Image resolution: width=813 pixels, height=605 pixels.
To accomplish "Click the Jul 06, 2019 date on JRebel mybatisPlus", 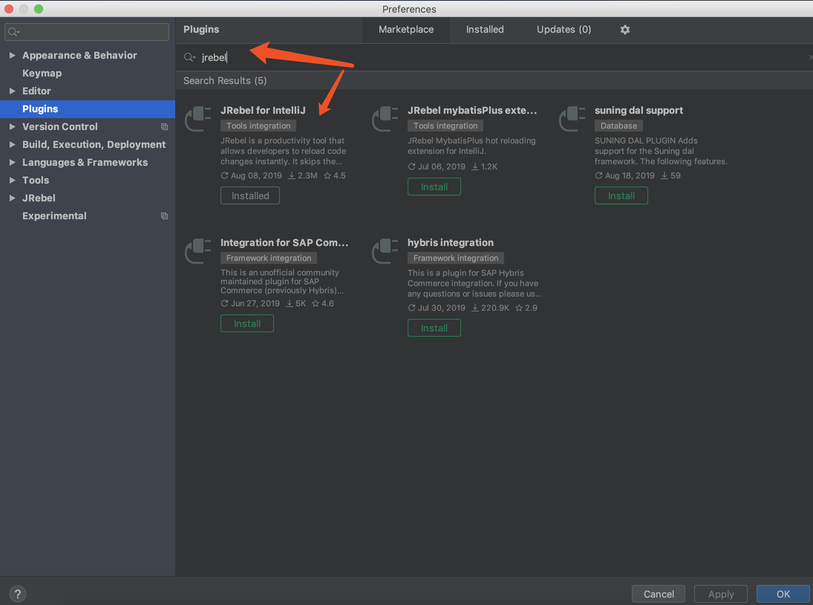I will pyautogui.click(x=437, y=166).
